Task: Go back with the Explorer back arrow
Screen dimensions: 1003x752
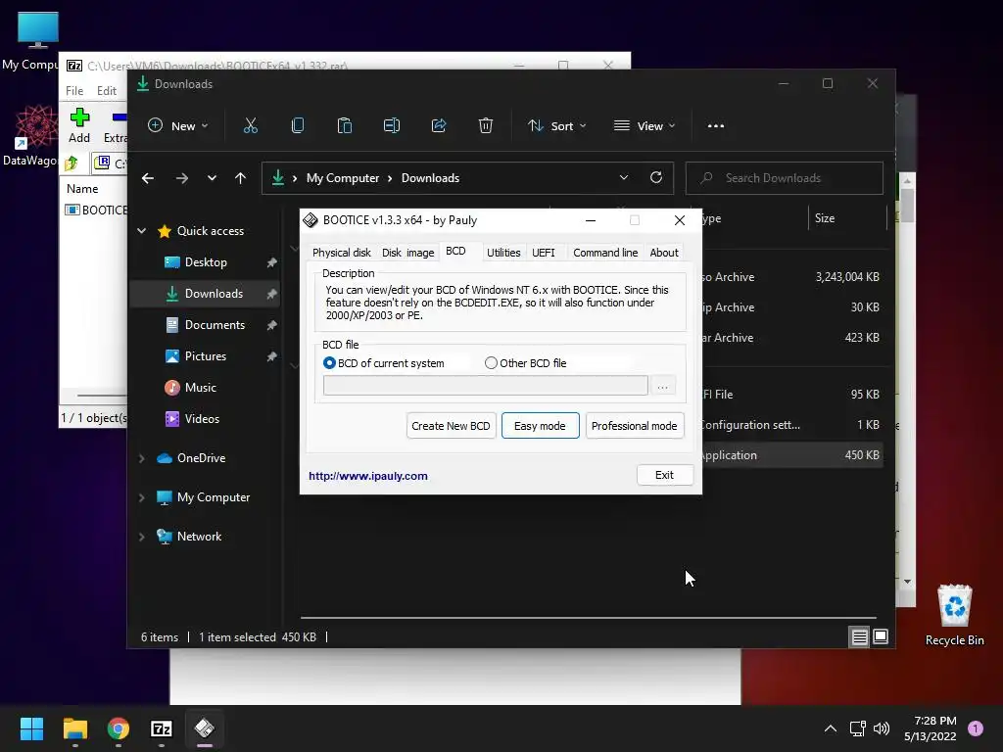Action: coord(148,178)
